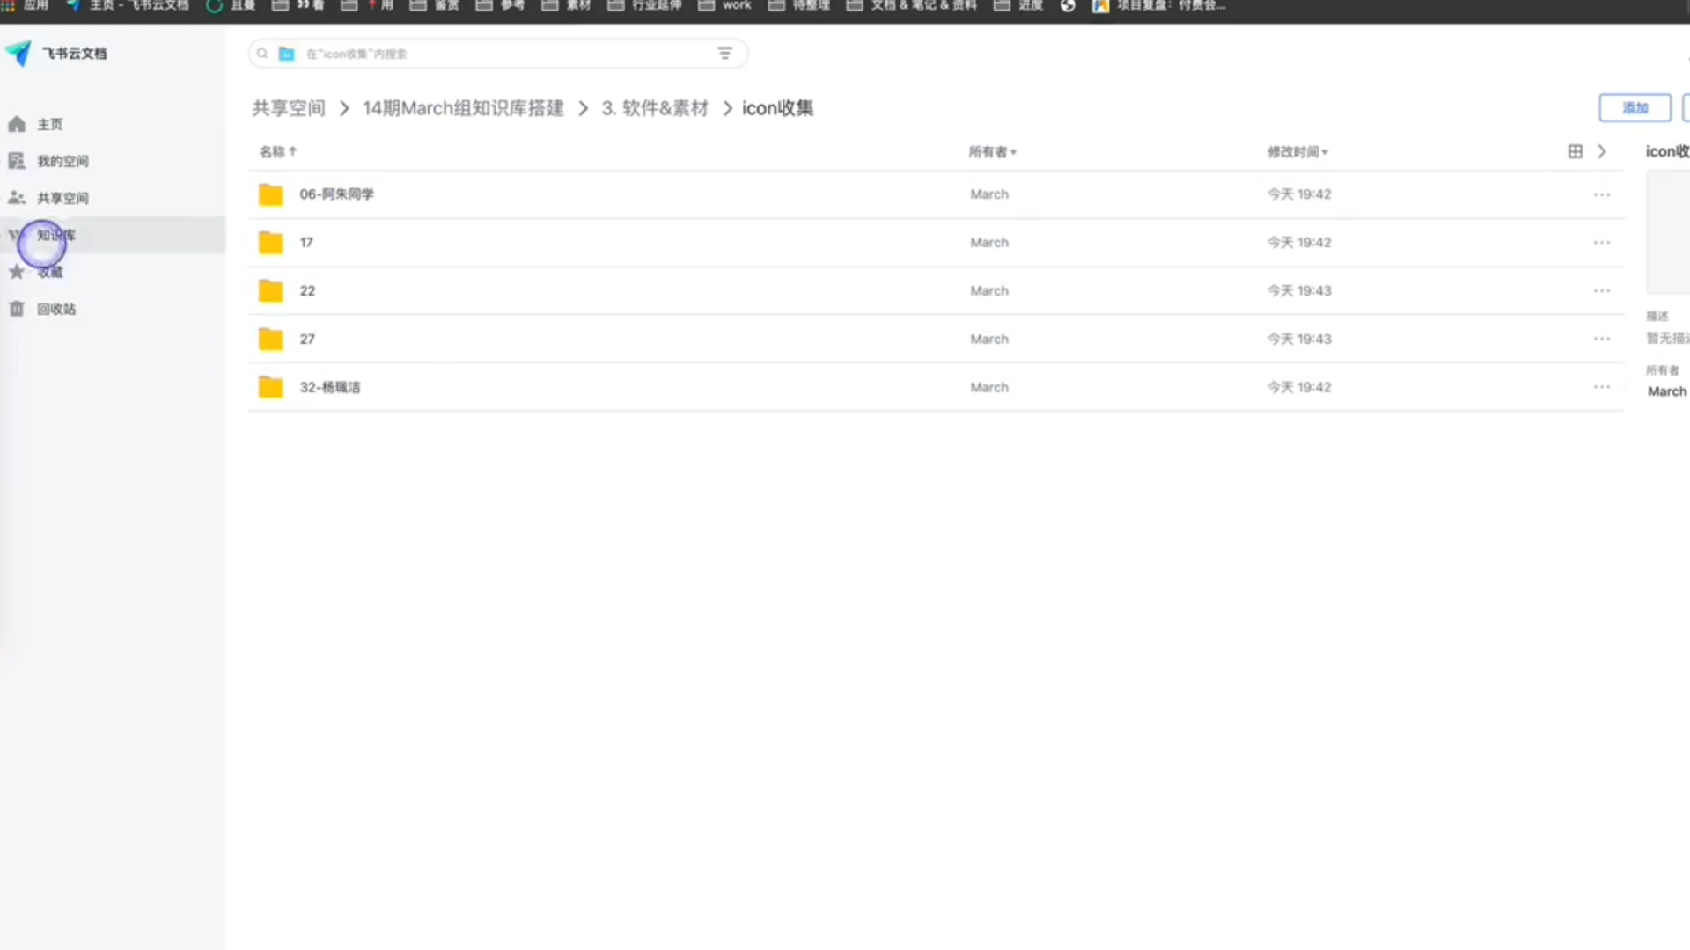Screen dimensions: 1690x950
Task: Collapse the details panel chevron
Action: tap(1602, 151)
